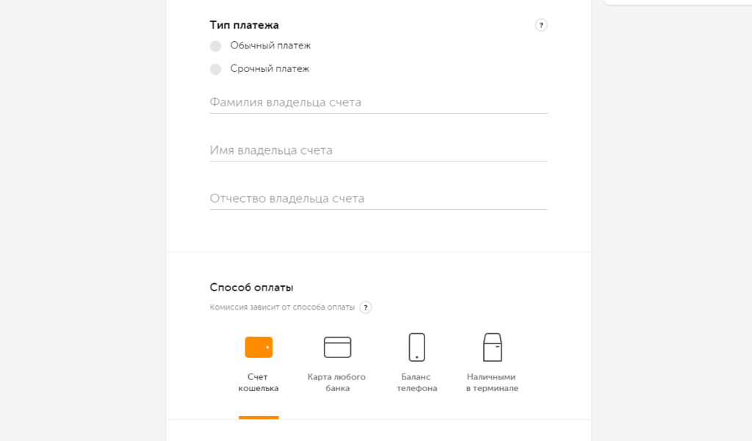Click the orange wallet account icon

258,347
